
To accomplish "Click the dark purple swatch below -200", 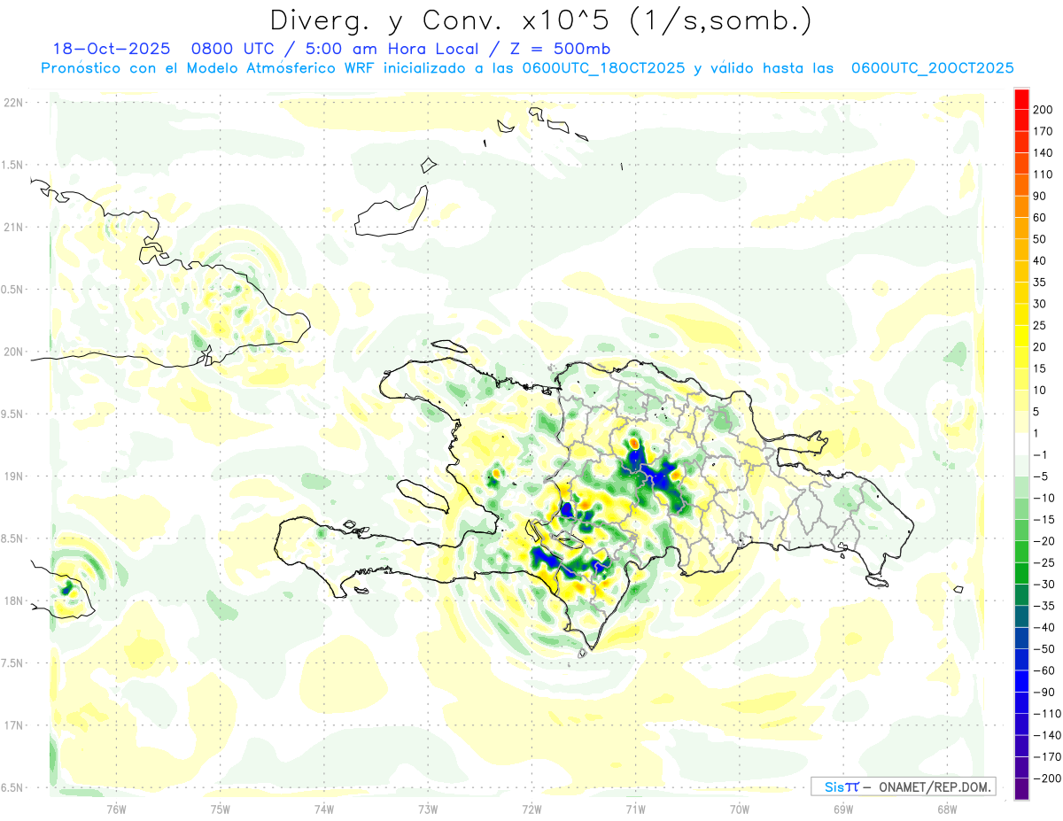I will pos(1021,789).
